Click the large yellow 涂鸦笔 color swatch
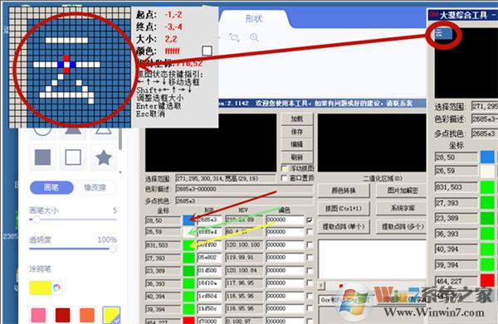The height and width of the screenshot is (324, 498). pos(41,288)
